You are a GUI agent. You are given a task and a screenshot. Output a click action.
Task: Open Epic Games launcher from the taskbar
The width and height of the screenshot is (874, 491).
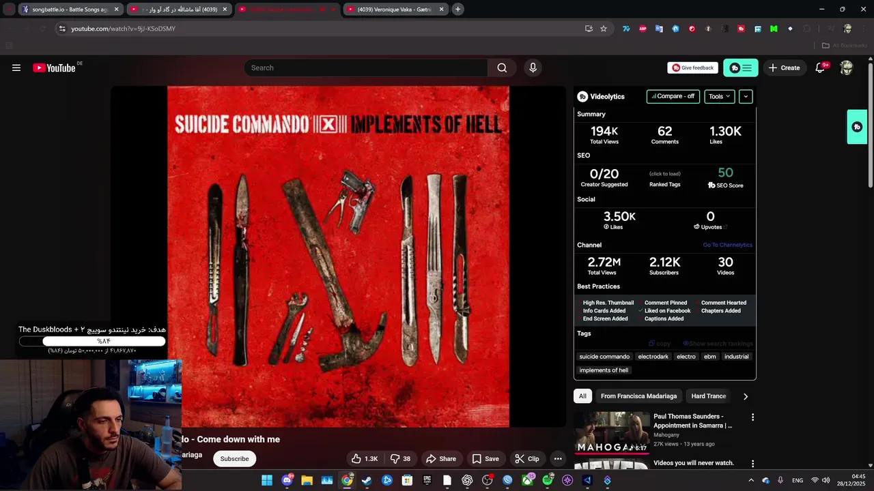427,480
